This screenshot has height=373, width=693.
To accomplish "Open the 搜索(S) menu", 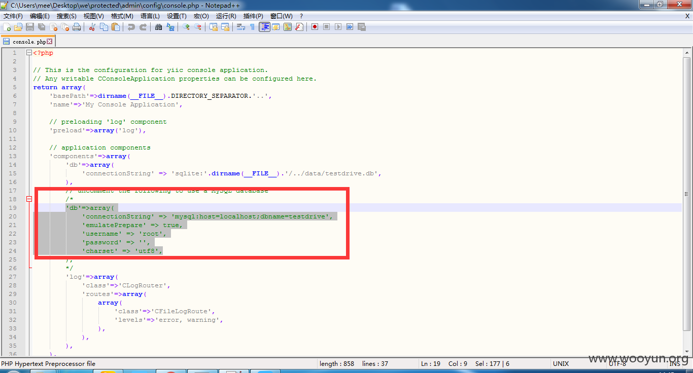I will tap(66, 16).
